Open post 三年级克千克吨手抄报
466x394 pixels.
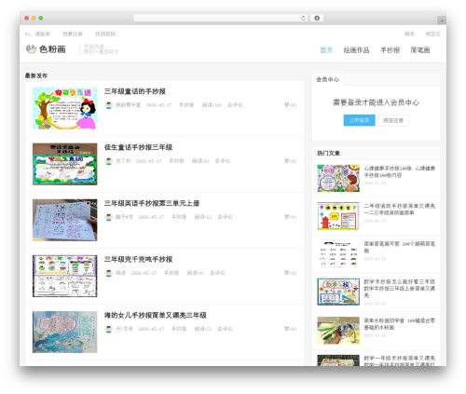coord(138,259)
